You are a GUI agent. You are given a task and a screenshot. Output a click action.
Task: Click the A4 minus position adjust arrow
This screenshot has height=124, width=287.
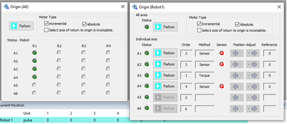tap(237, 87)
